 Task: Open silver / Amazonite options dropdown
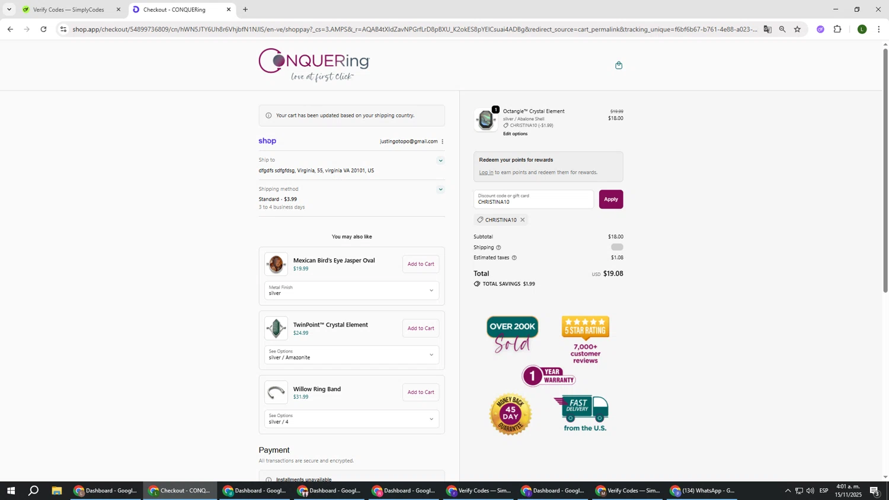[351, 355]
